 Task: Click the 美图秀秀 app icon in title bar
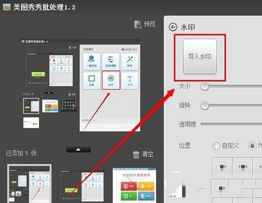[7, 7]
